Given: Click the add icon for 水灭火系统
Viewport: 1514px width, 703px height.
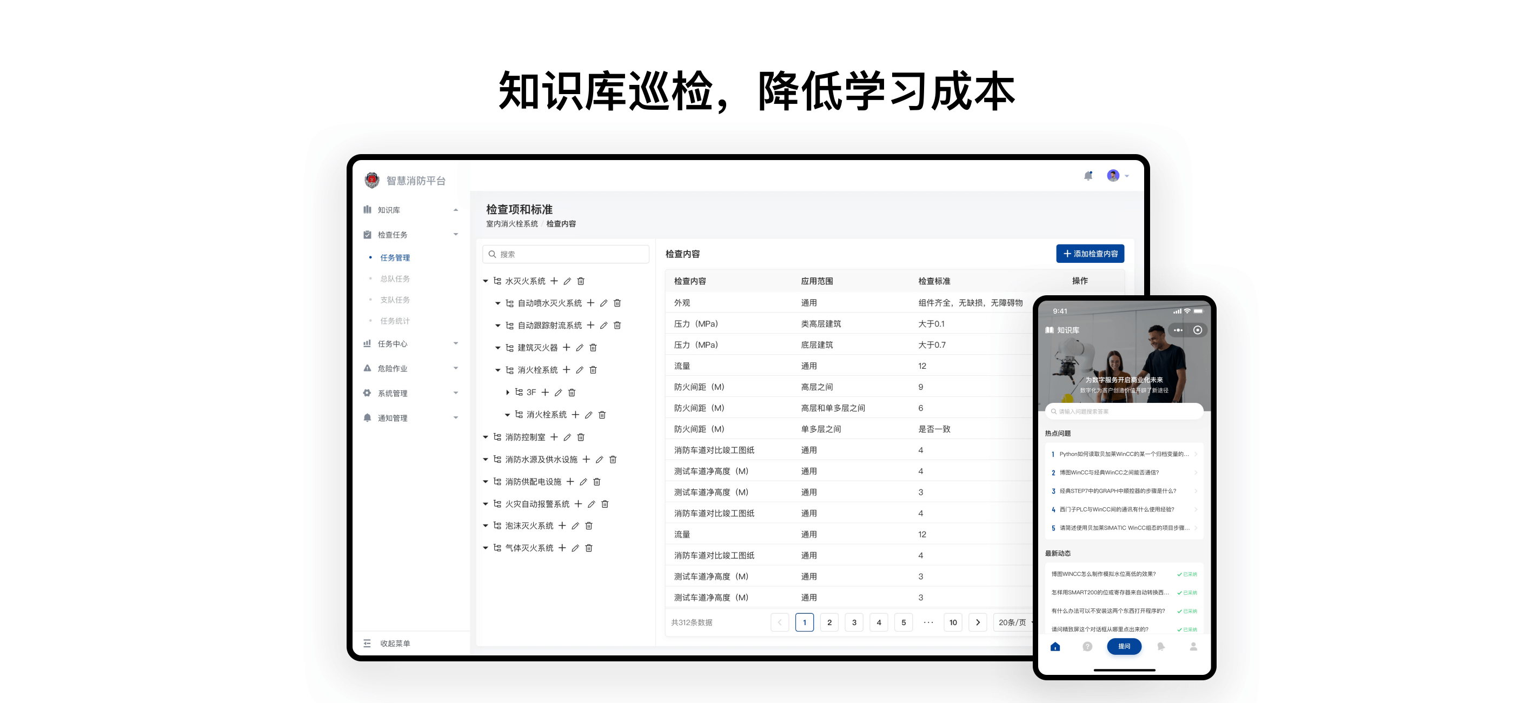Looking at the screenshot, I should point(554,281).
